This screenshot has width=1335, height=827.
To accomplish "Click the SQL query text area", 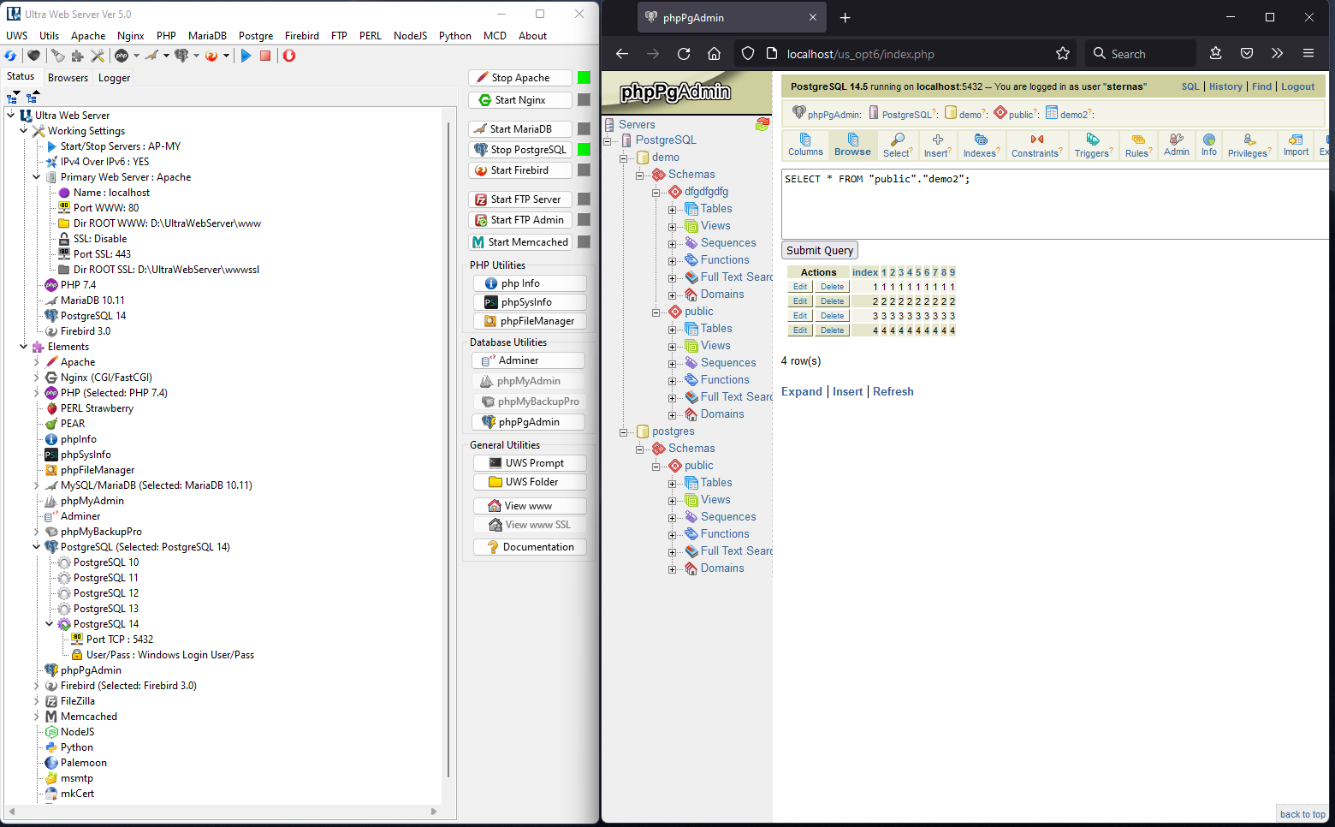I will (1054, 204).
